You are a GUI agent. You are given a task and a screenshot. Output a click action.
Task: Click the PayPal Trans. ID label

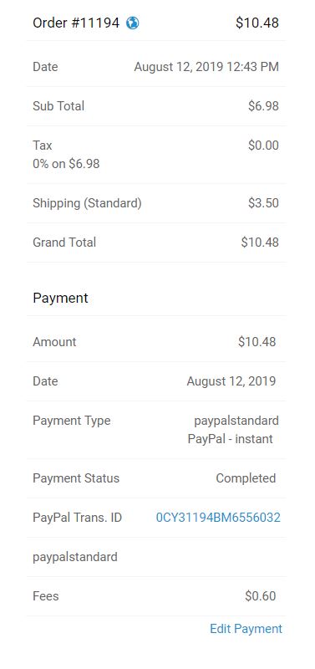[x=77, y=518]
